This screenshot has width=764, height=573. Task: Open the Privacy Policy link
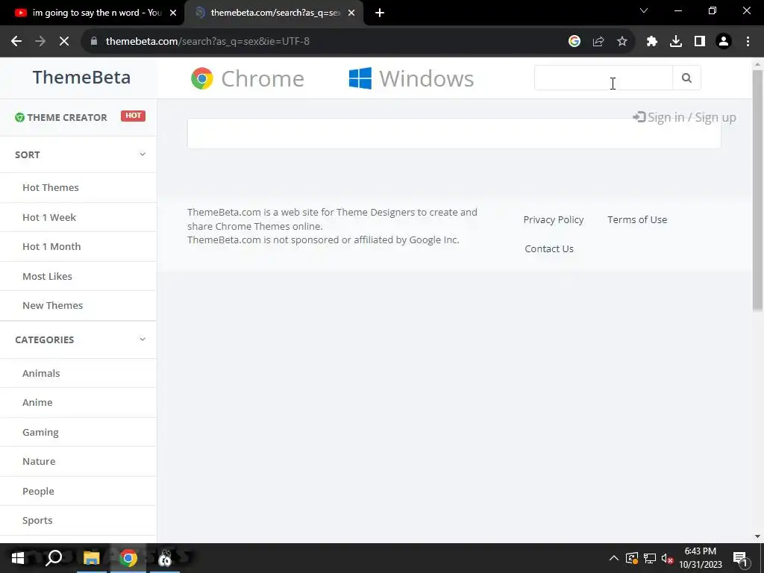[x=554, y=220]
